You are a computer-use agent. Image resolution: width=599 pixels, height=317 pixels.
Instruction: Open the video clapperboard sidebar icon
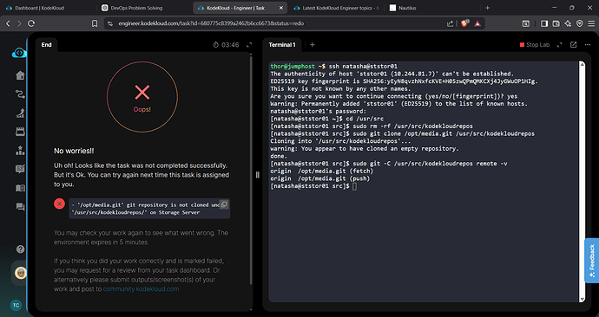click(x=20, y=132)
